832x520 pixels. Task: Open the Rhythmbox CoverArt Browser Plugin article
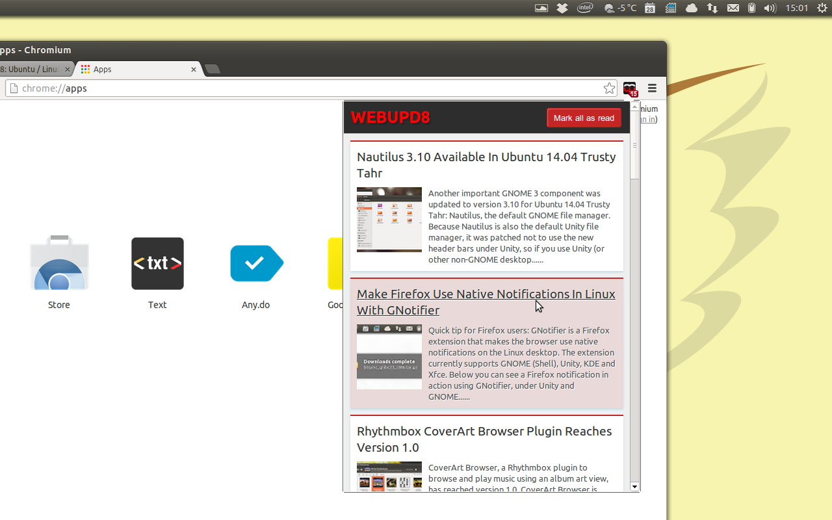tap(484, 439)
